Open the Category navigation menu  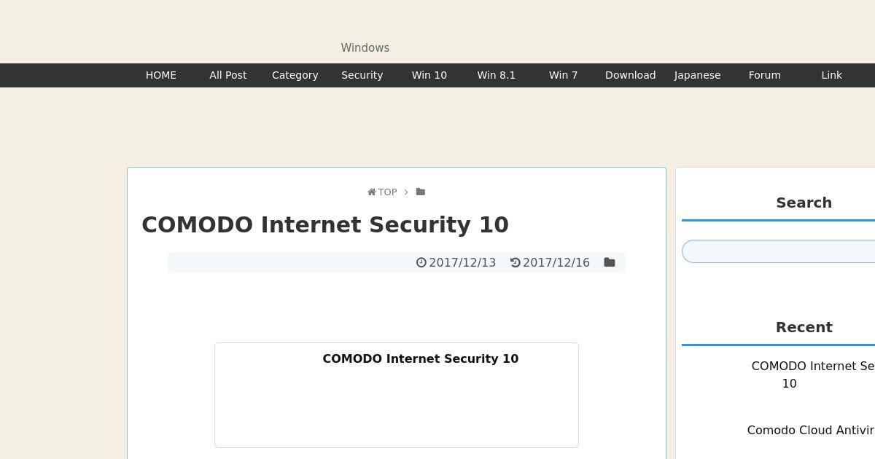pos(295,75)
